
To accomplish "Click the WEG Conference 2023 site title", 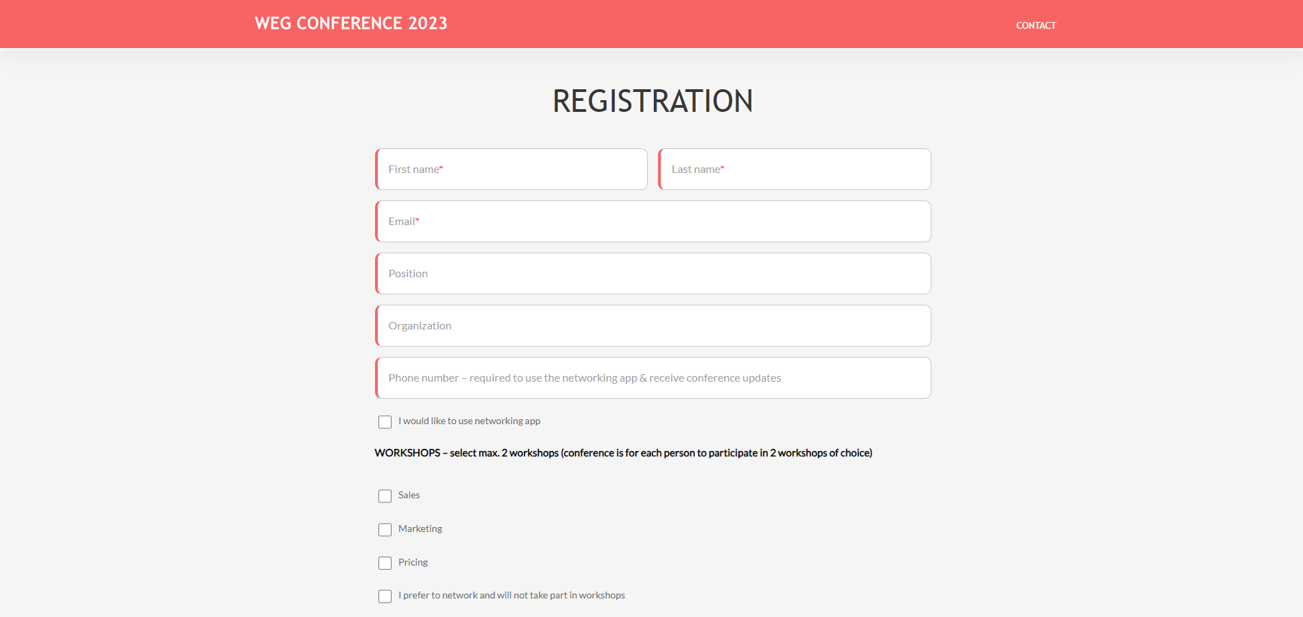I will 350,23.
